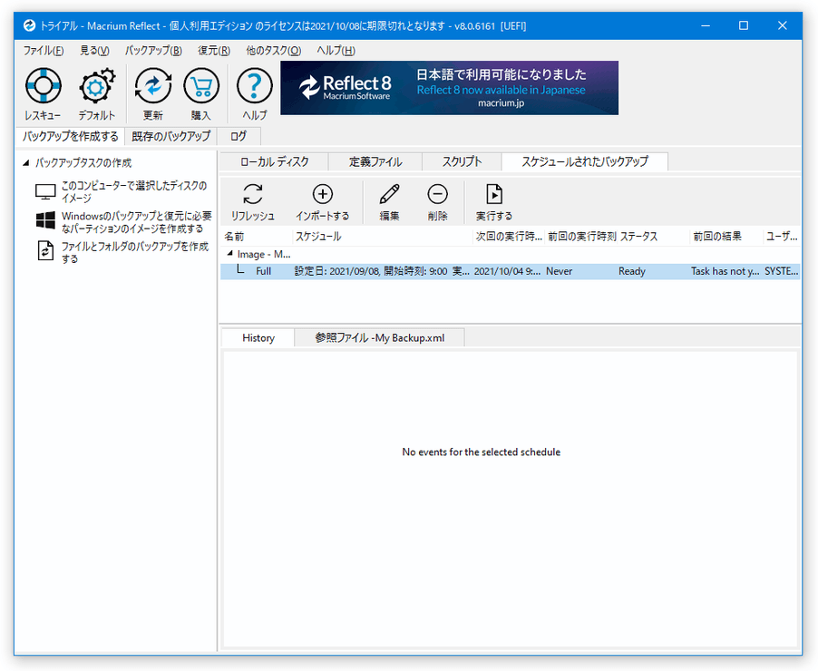Click the 前回の実行時刻 column header
This screenshot has height=671, width=818.
581,237
